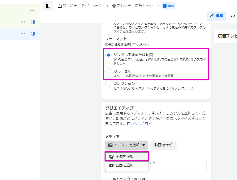This screenshot has width=237, height=180.
Task: Select シングル画像または動画 format radio button
Action: point(108,55)
